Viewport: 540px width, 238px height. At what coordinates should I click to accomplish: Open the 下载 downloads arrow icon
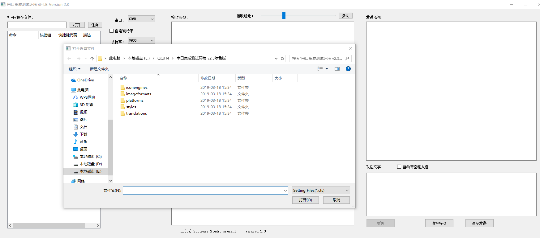pos(76,134)
